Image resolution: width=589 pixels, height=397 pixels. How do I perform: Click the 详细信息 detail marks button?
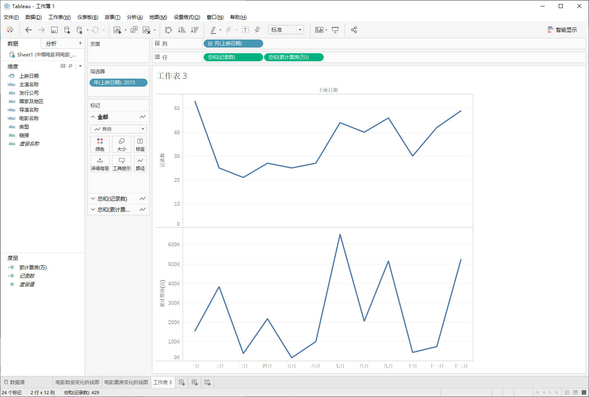tap(100, 164)
